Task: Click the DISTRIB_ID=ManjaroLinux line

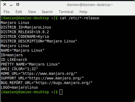Action: tap(26, 27)
